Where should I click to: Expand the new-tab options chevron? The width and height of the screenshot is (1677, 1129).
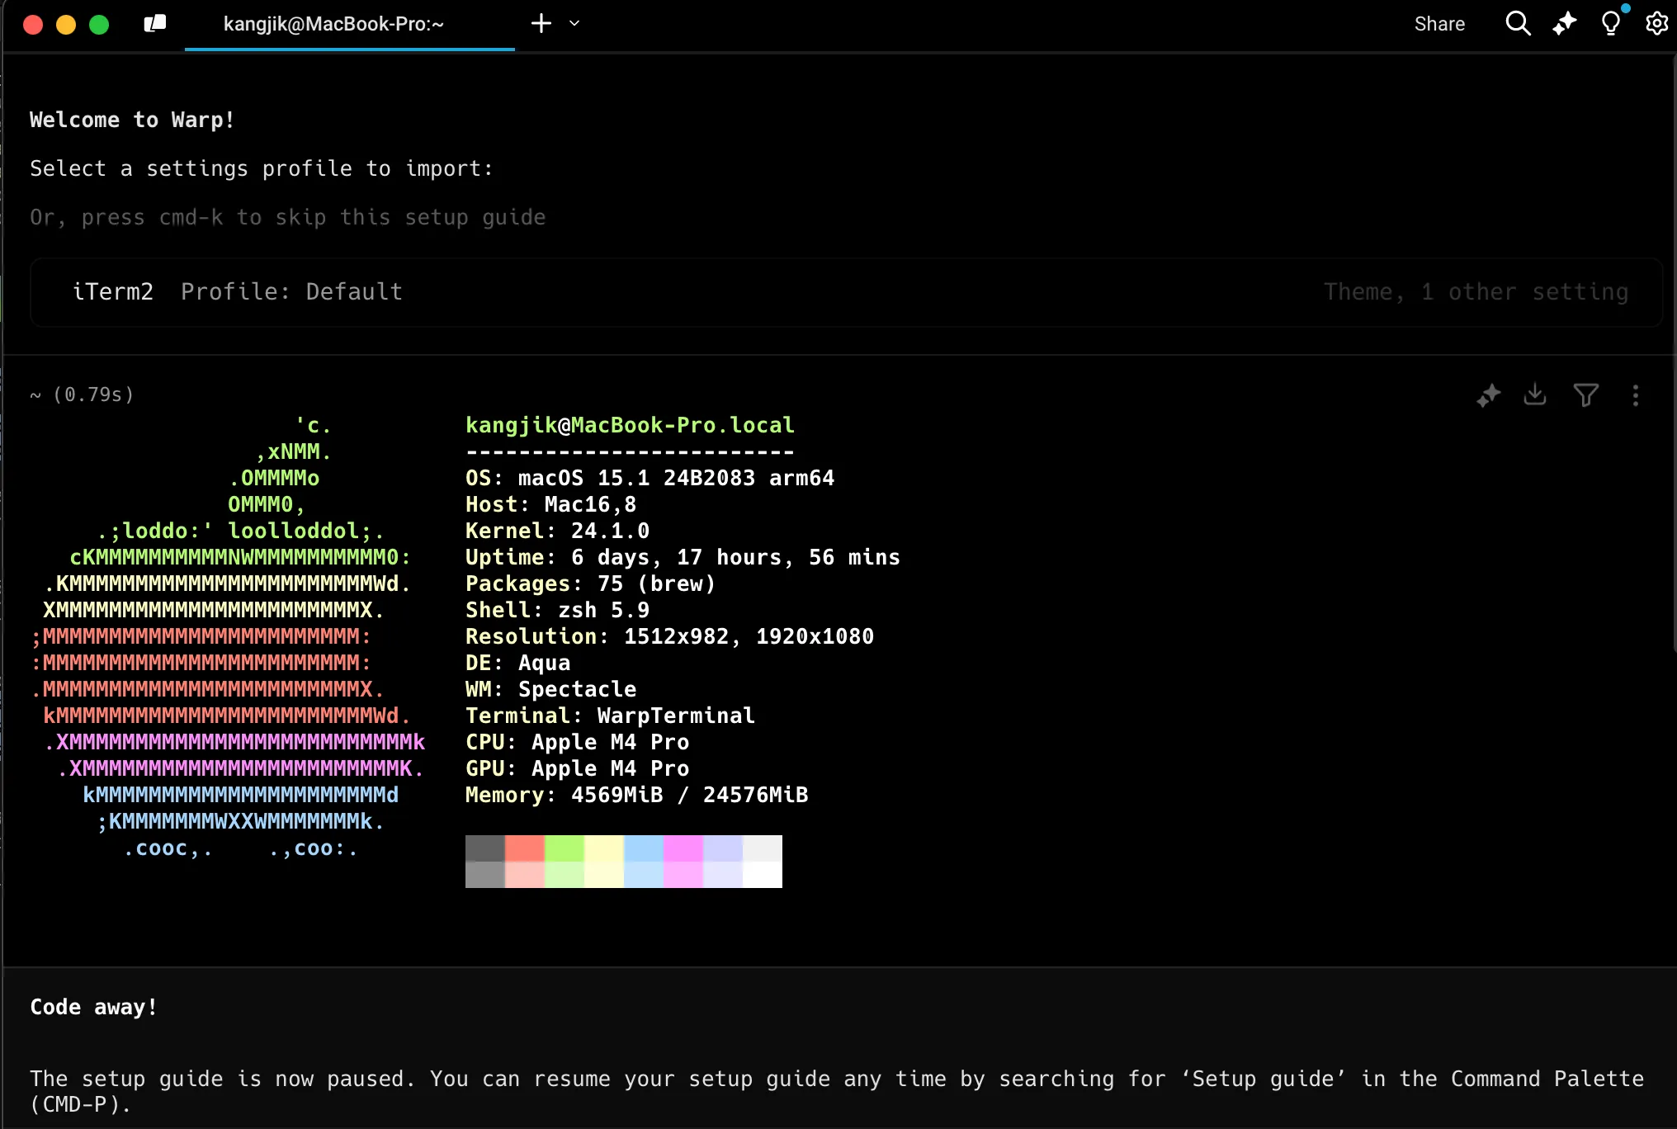(574, 24)
